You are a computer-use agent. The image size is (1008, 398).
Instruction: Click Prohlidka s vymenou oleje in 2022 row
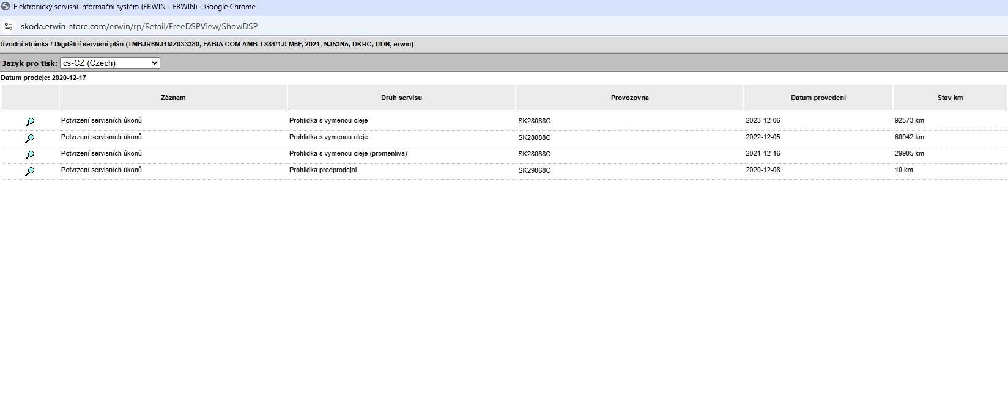328,137
